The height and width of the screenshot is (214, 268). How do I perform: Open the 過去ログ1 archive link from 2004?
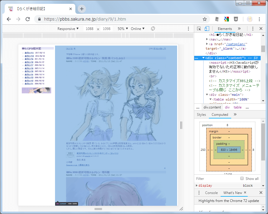(29, 84)
